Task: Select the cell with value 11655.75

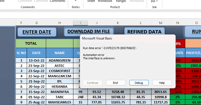Action: [118, 102]
